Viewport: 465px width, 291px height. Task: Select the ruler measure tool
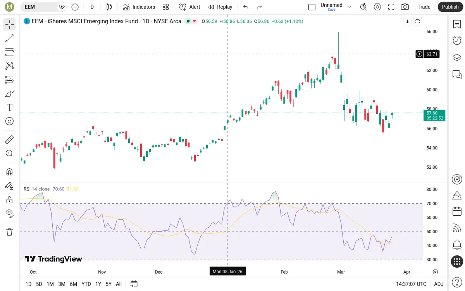(10, 140)
